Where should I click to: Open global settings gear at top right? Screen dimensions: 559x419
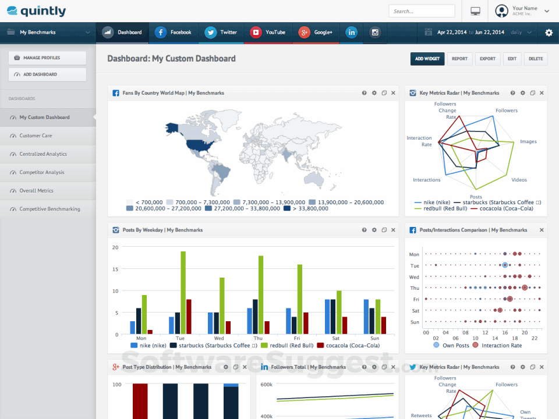548,33
